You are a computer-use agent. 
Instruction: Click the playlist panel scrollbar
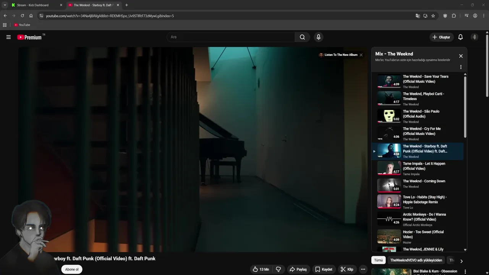465,107
